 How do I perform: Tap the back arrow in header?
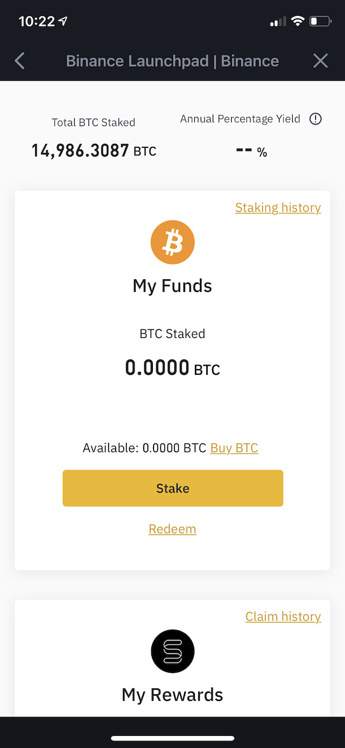pos(20,61)
